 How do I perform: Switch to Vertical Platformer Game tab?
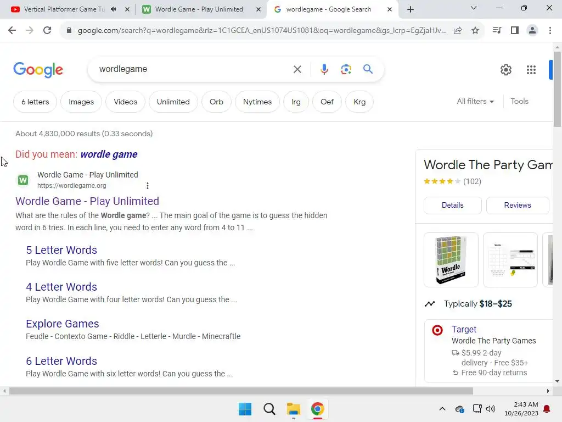(65, 9)
